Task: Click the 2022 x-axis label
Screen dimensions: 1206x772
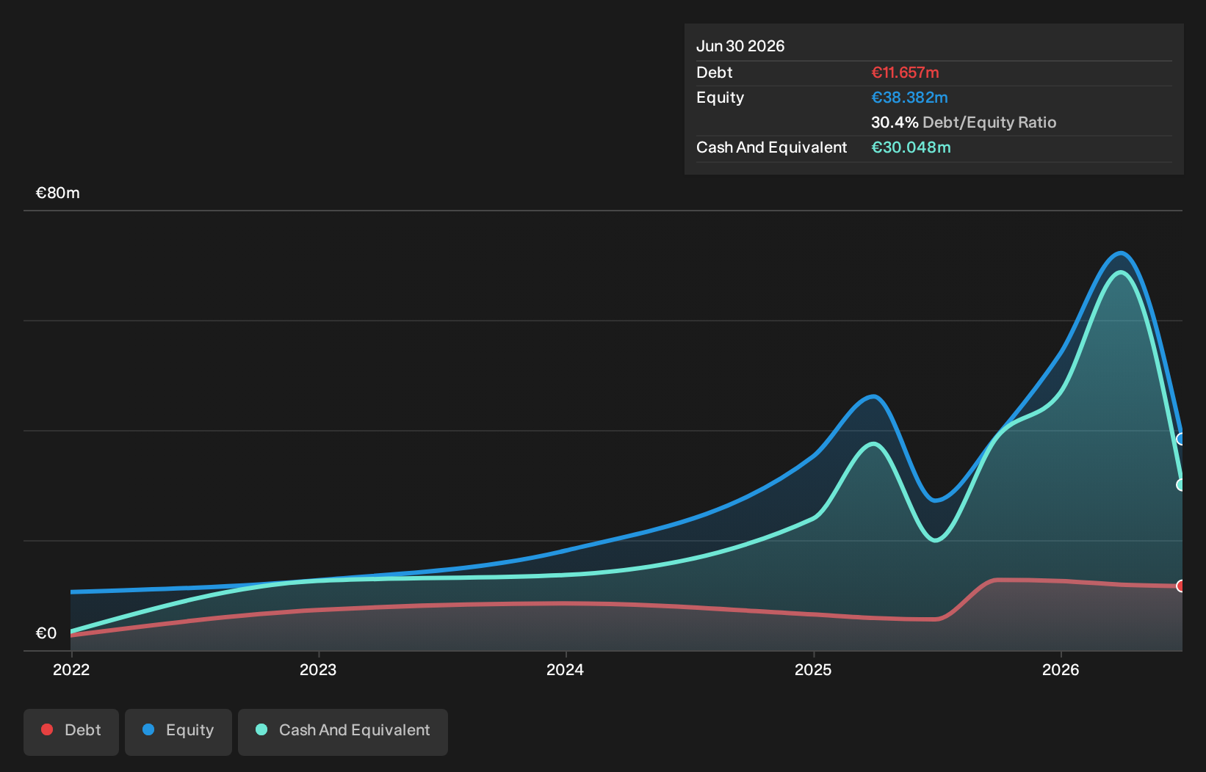Action: (x=71, y=669)
